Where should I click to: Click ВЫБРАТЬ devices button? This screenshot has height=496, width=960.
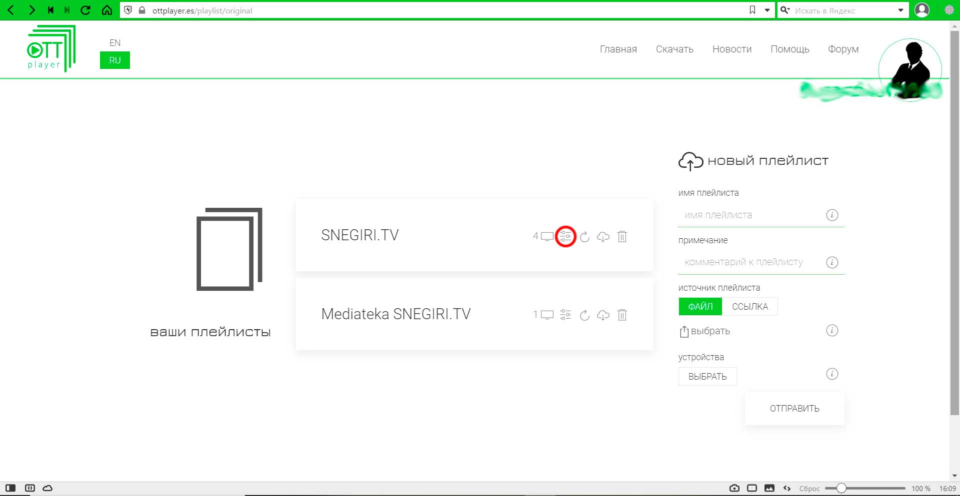click(707, 377)
